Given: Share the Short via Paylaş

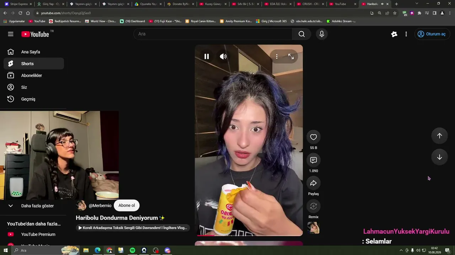Looking at the screenshot, I should [x=314, y=183].
